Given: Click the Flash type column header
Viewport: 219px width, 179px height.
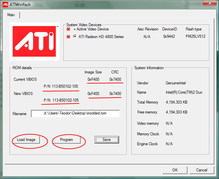Looking at the screenshot, I should coord(193,29).
